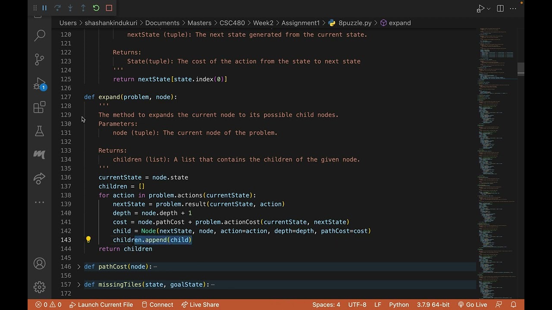Viewport: 552px width, 310px height.
Task: Open the Testing flask view
Action: coord(40,131)
